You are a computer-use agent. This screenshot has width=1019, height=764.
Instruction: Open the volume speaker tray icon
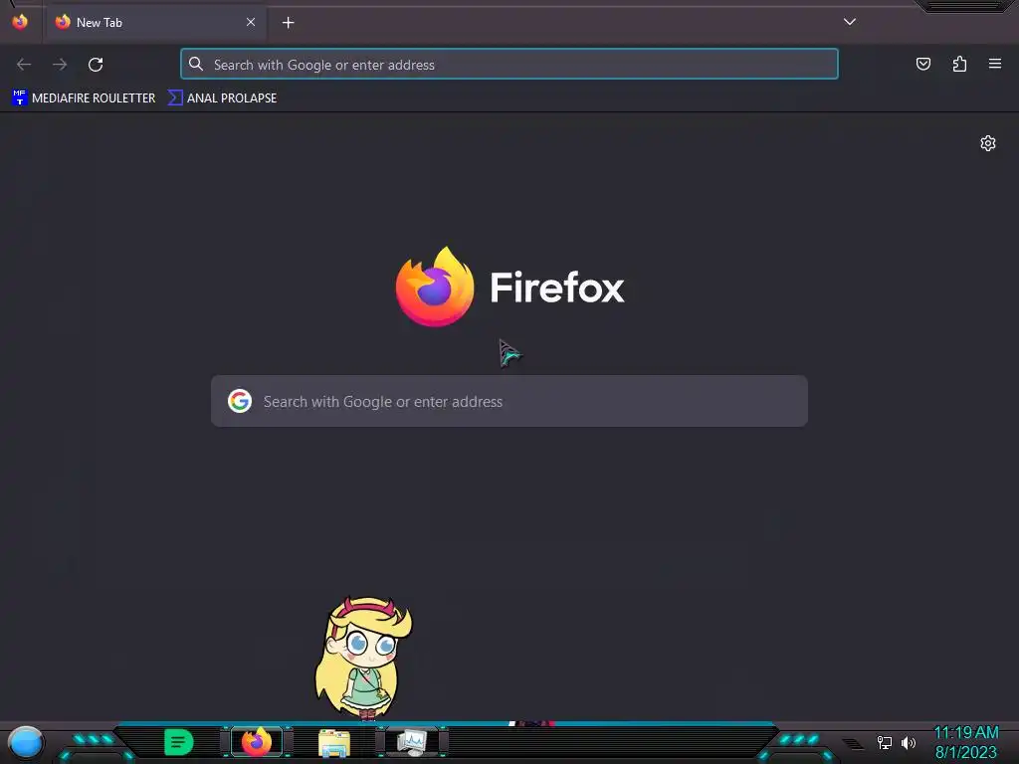[909, 742]
